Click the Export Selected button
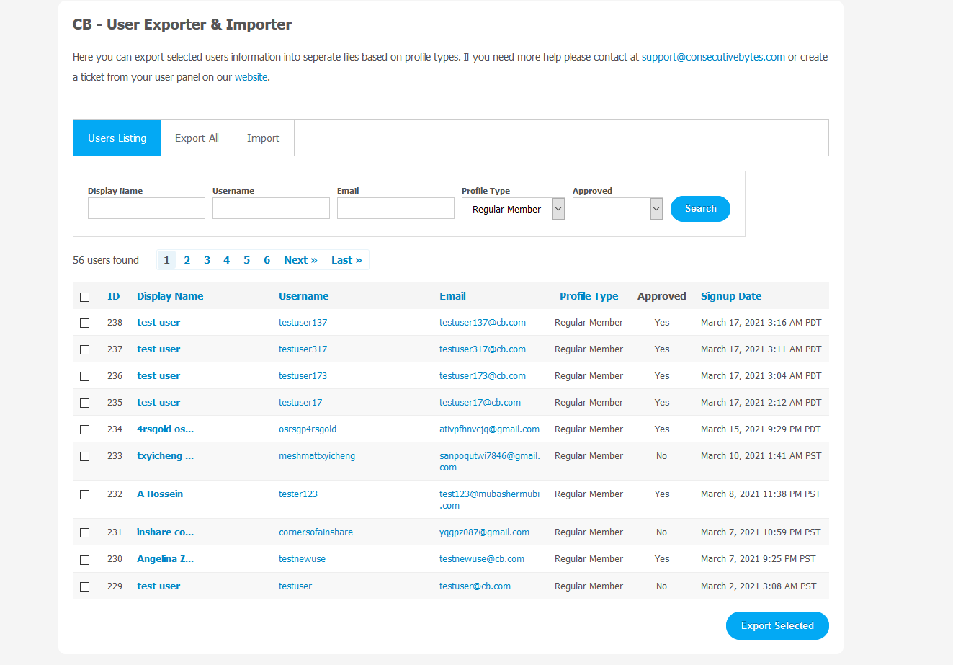Screen dimensions: 953x665 pyautogui.click(x=777, y=626)
